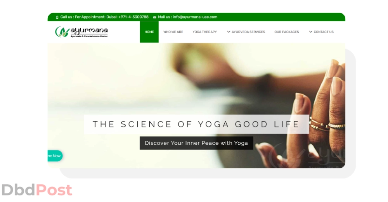
Task: Click the info@ayurmana-uae.com email link
Action: [x=195, y=17]
